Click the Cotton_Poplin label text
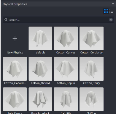The width and height of the screenshot is (116, 114). click(x=66, y=83)
